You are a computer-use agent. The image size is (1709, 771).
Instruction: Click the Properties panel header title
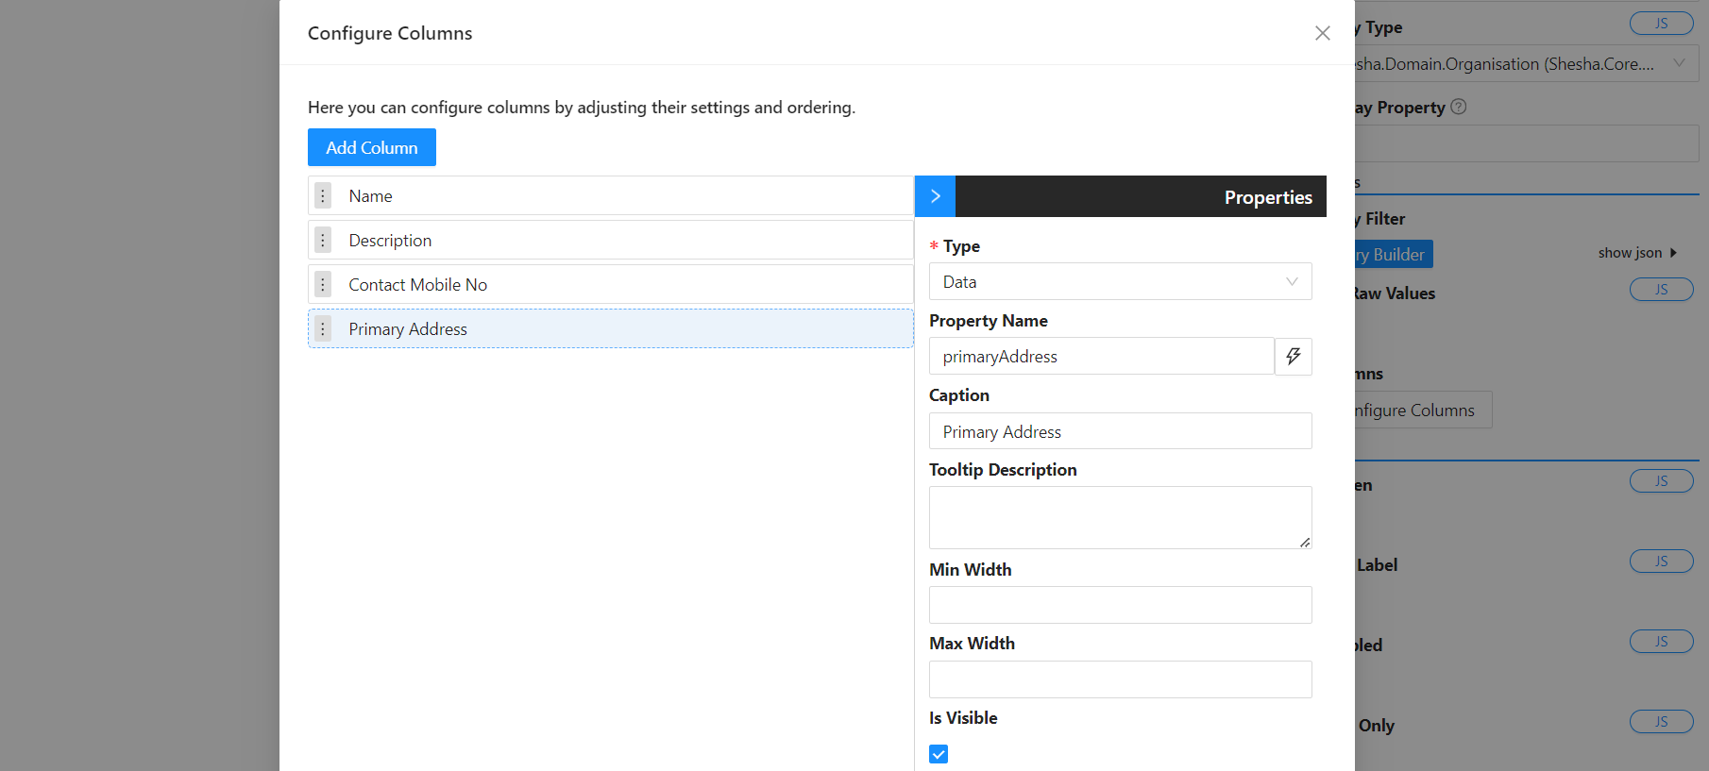(1268, 197)
